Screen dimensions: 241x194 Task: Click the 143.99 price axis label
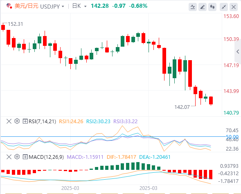(231, 91)
